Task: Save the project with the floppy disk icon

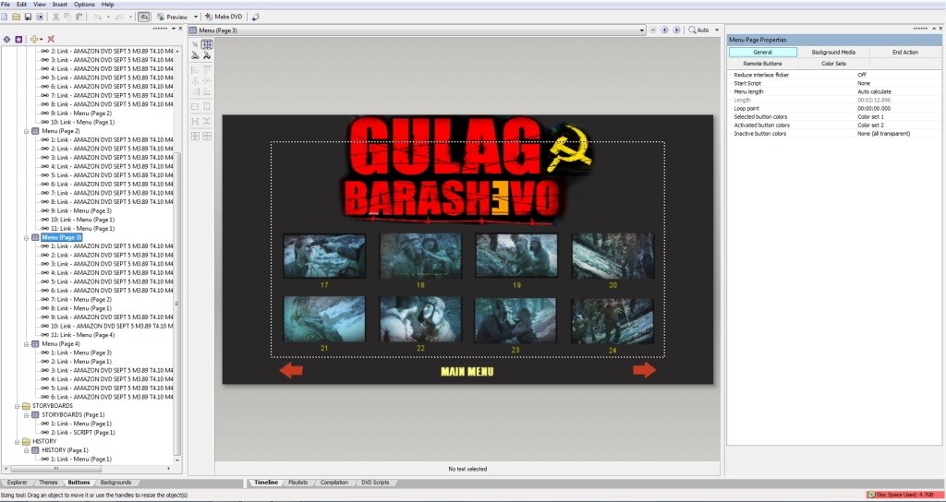Action: [28, 17]
